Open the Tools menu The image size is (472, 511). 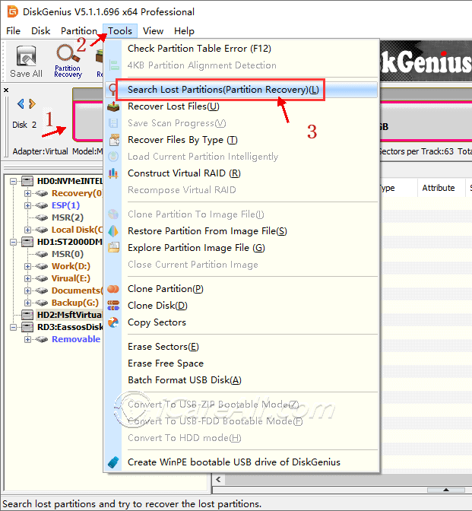pos(120,31)
